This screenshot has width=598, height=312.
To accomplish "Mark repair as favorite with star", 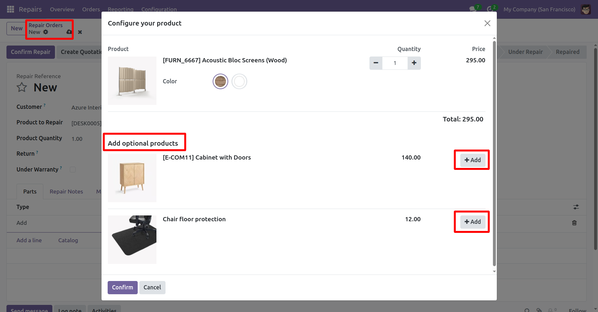I will [x=22, y=87].
